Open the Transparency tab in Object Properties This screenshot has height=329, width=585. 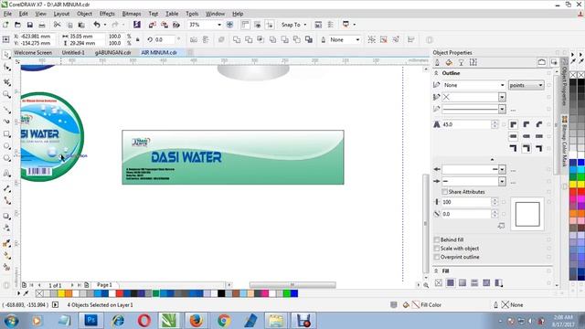coord(461,62)
